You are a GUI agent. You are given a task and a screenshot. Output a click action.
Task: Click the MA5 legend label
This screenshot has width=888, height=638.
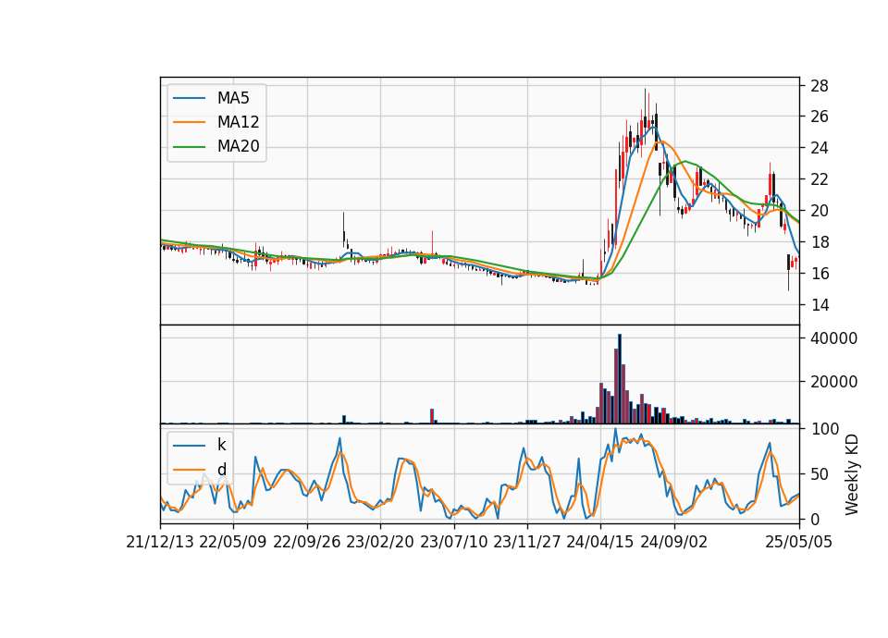point(233,98)
